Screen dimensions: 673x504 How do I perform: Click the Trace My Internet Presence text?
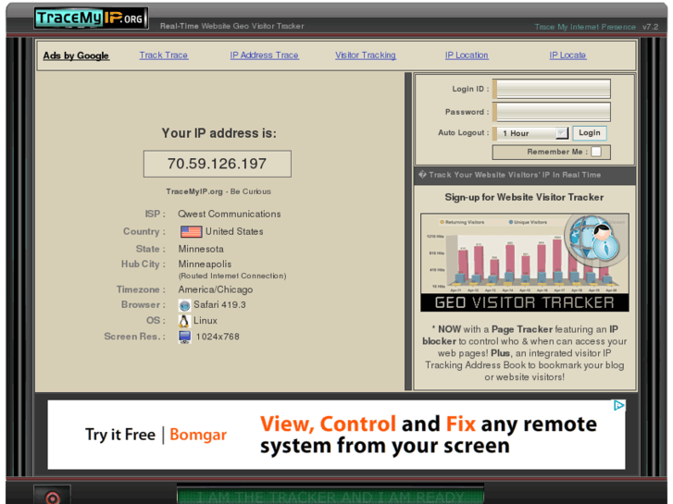click(585, 27)
